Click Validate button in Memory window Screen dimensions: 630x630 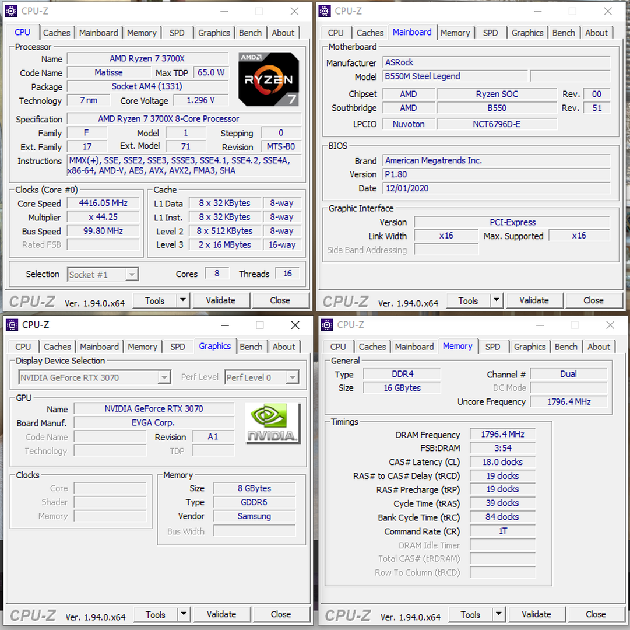point(536,614)
